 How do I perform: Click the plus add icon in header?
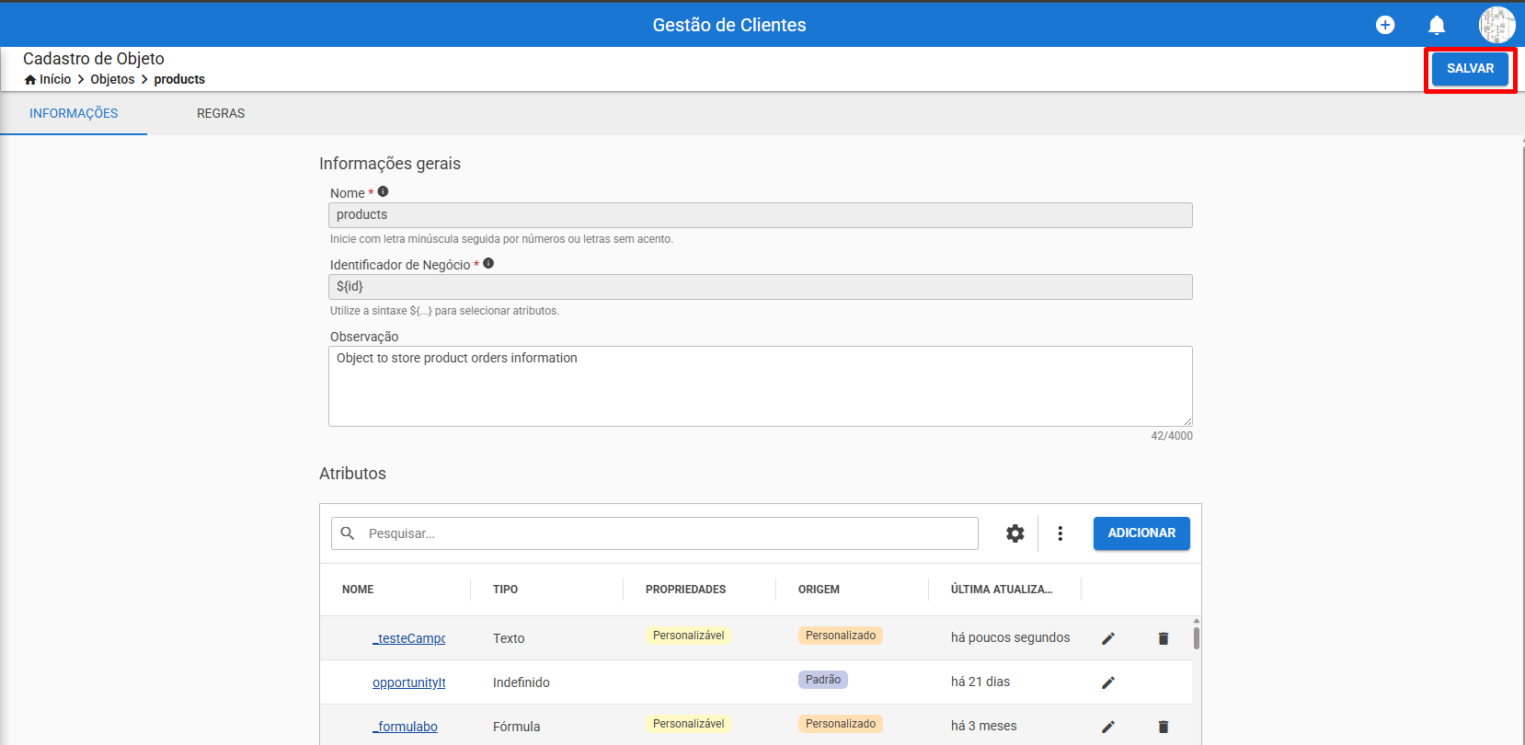coord(1385,25)
